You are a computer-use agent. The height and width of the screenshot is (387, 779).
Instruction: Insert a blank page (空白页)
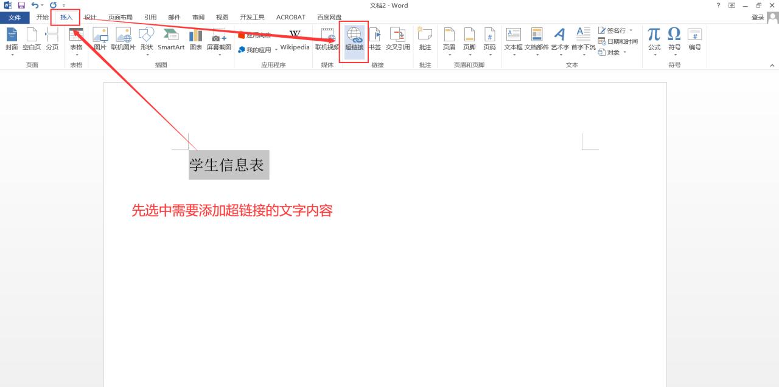click(x=32, y=40)
